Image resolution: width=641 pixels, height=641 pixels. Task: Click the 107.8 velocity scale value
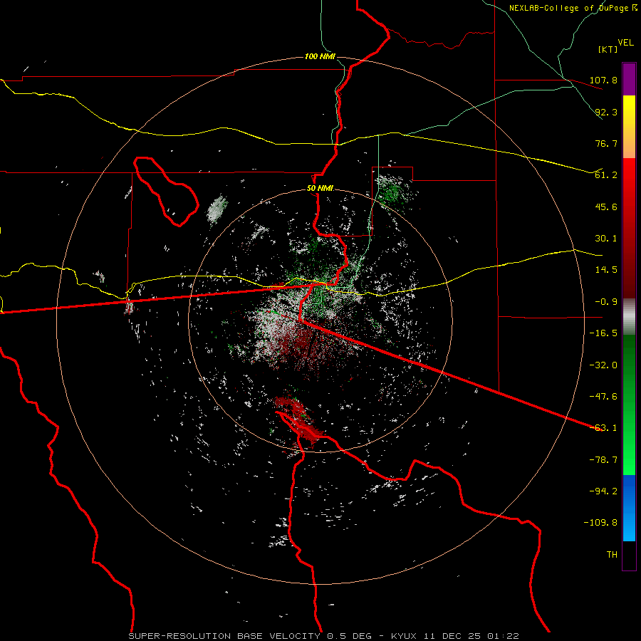[x=603, y=80]
